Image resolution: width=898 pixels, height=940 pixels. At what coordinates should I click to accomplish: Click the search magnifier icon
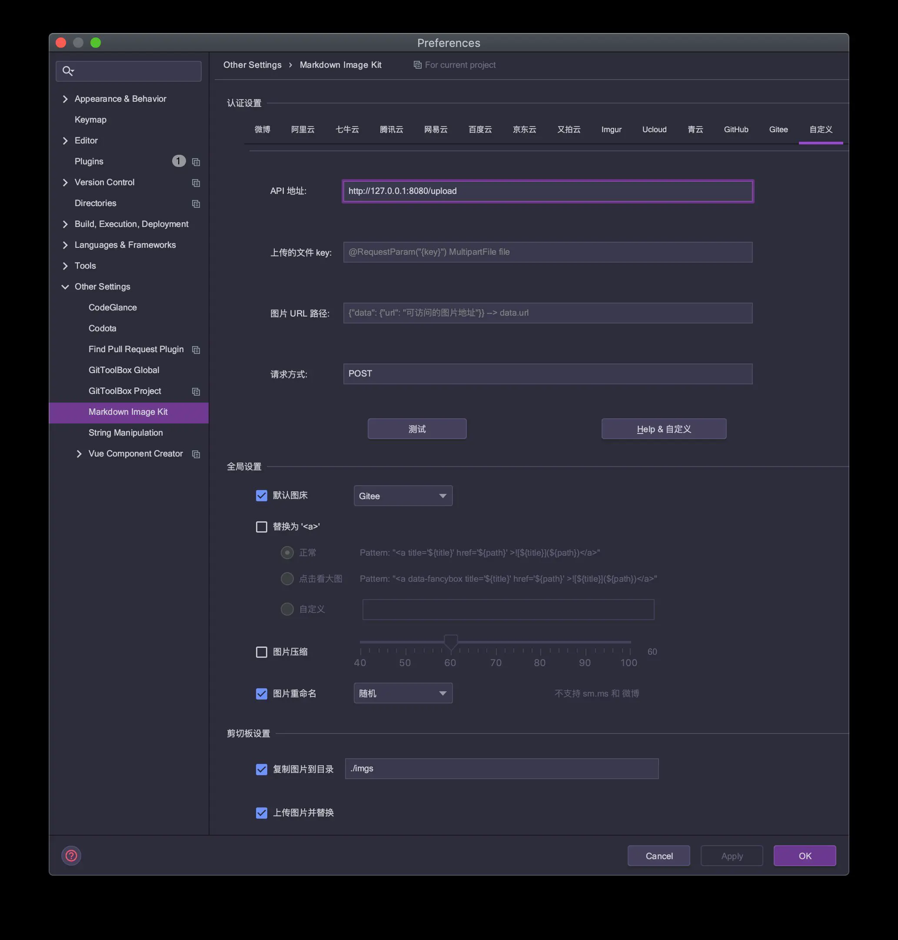pyautogui.click(x=67, y=71)
